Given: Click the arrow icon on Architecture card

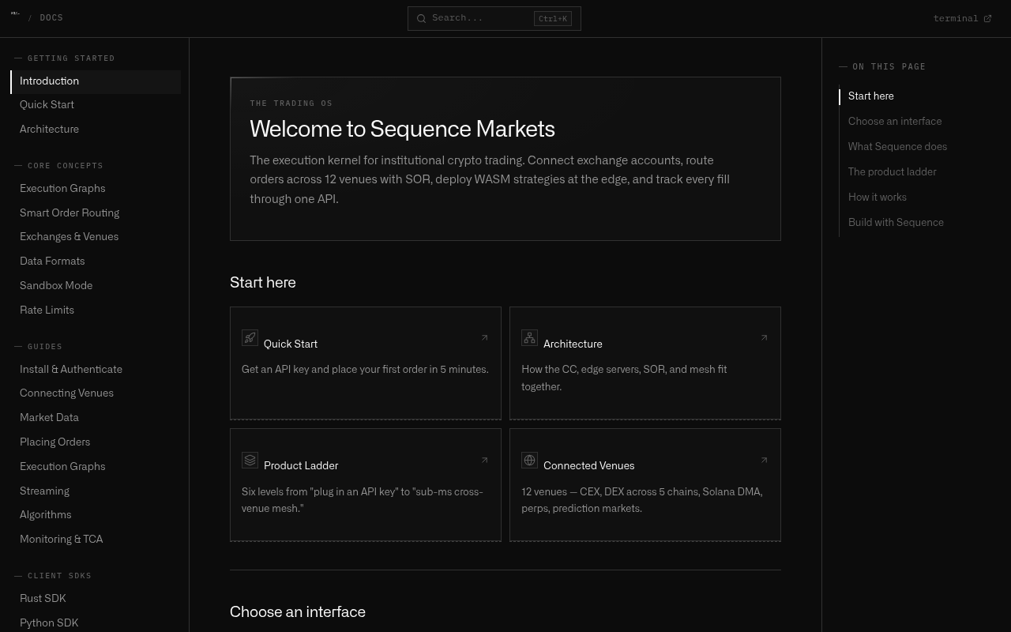Looking at the screenshot, I should coord(764,338).
